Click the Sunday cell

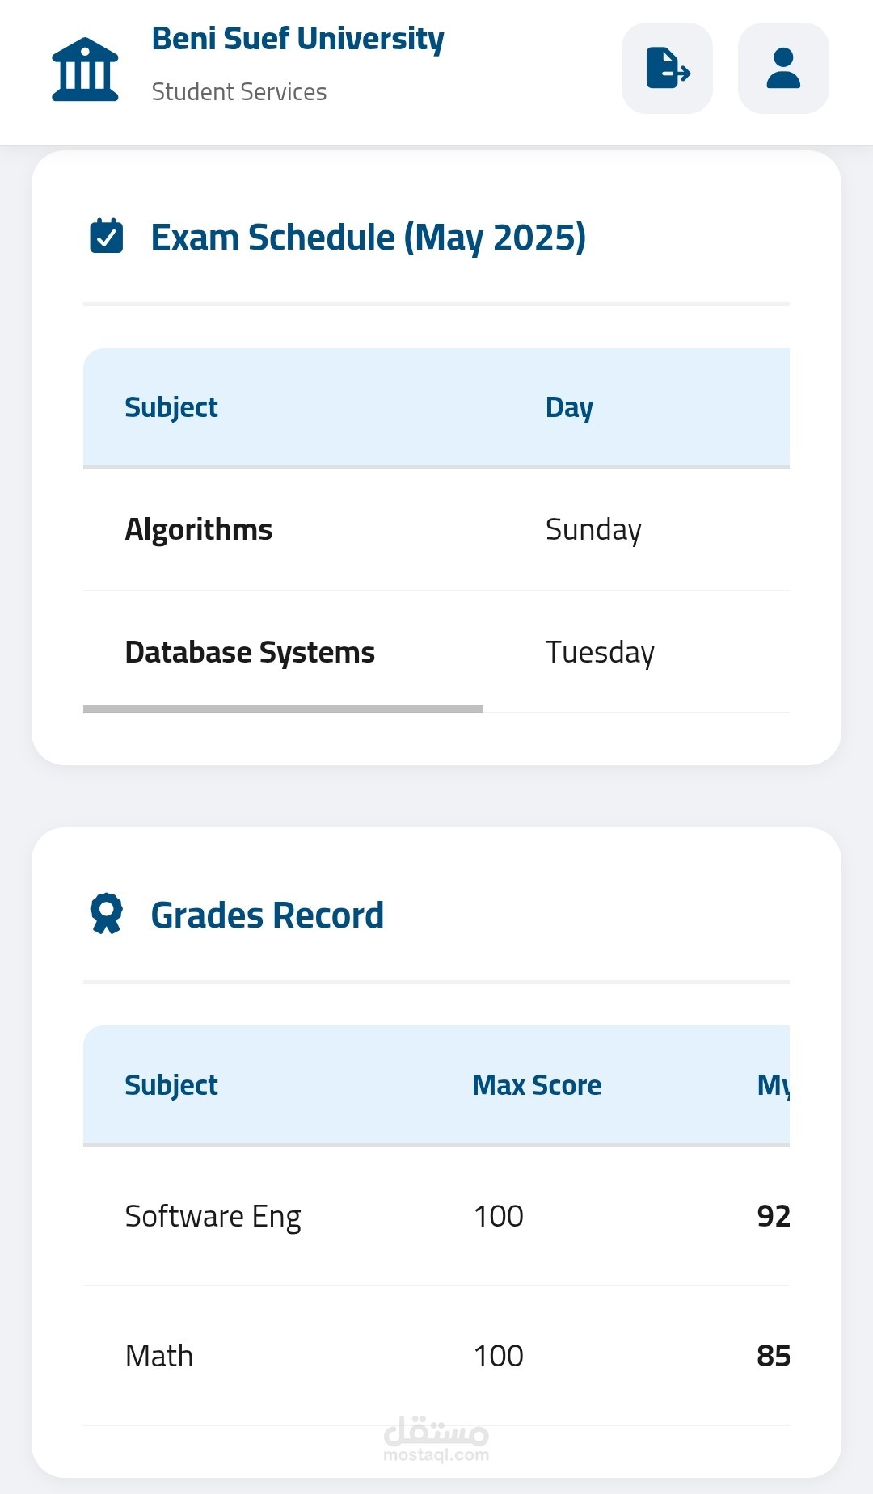pos(593,530)
